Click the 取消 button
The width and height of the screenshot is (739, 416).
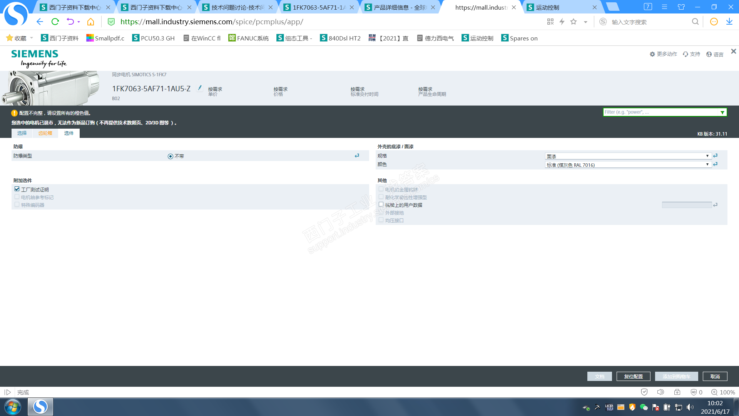715,376
